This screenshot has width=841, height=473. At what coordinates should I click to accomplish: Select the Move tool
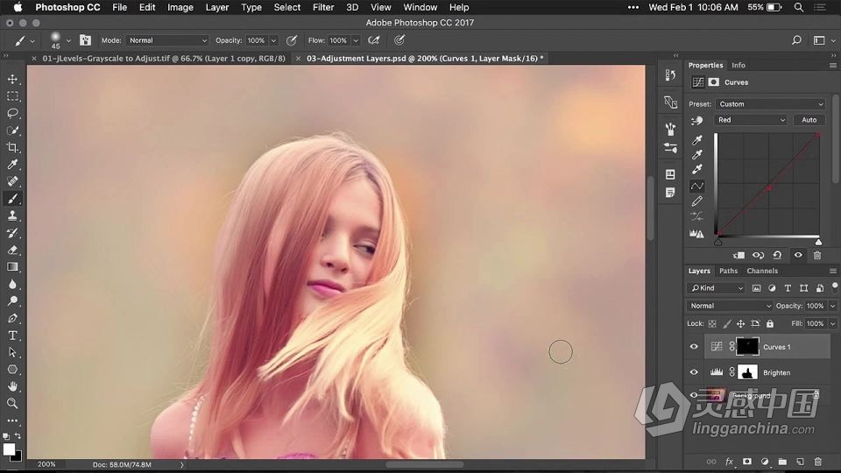click(12, 80)
